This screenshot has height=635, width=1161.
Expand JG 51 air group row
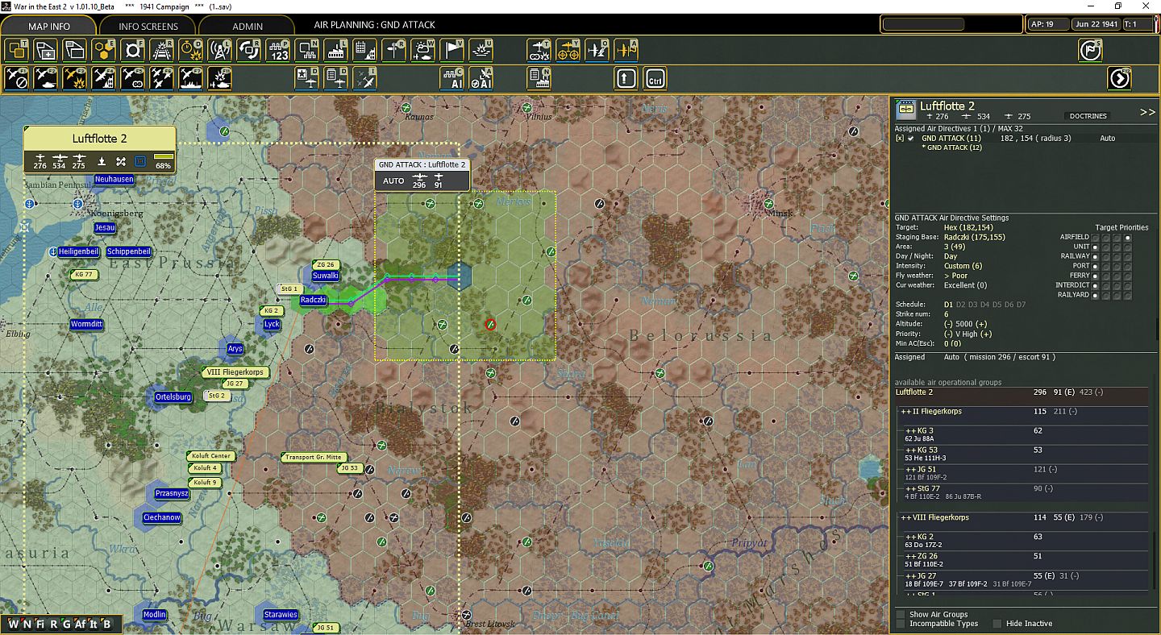point(911,470)
